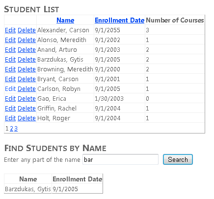Delete Alonso, Meredith from the list
The width and height of the screenshot is (214, 199).
coord(27,40)
